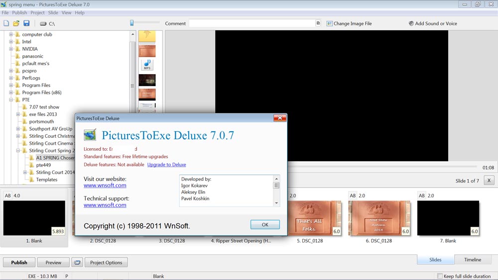Click the Open project folder icon
498x280 pixels.
(x=16, y=23)
